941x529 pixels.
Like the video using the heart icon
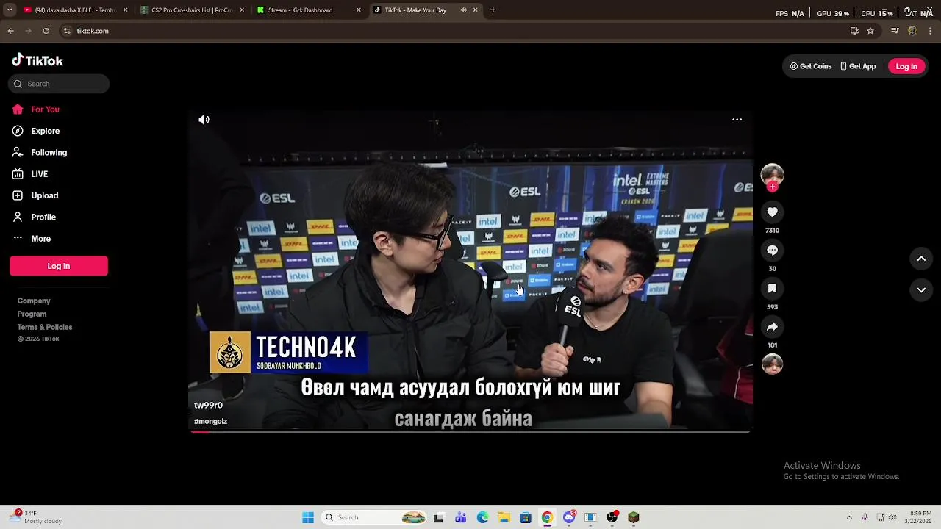click(772, 212)
